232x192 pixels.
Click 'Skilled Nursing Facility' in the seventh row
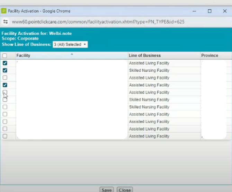tap(149, 107)
